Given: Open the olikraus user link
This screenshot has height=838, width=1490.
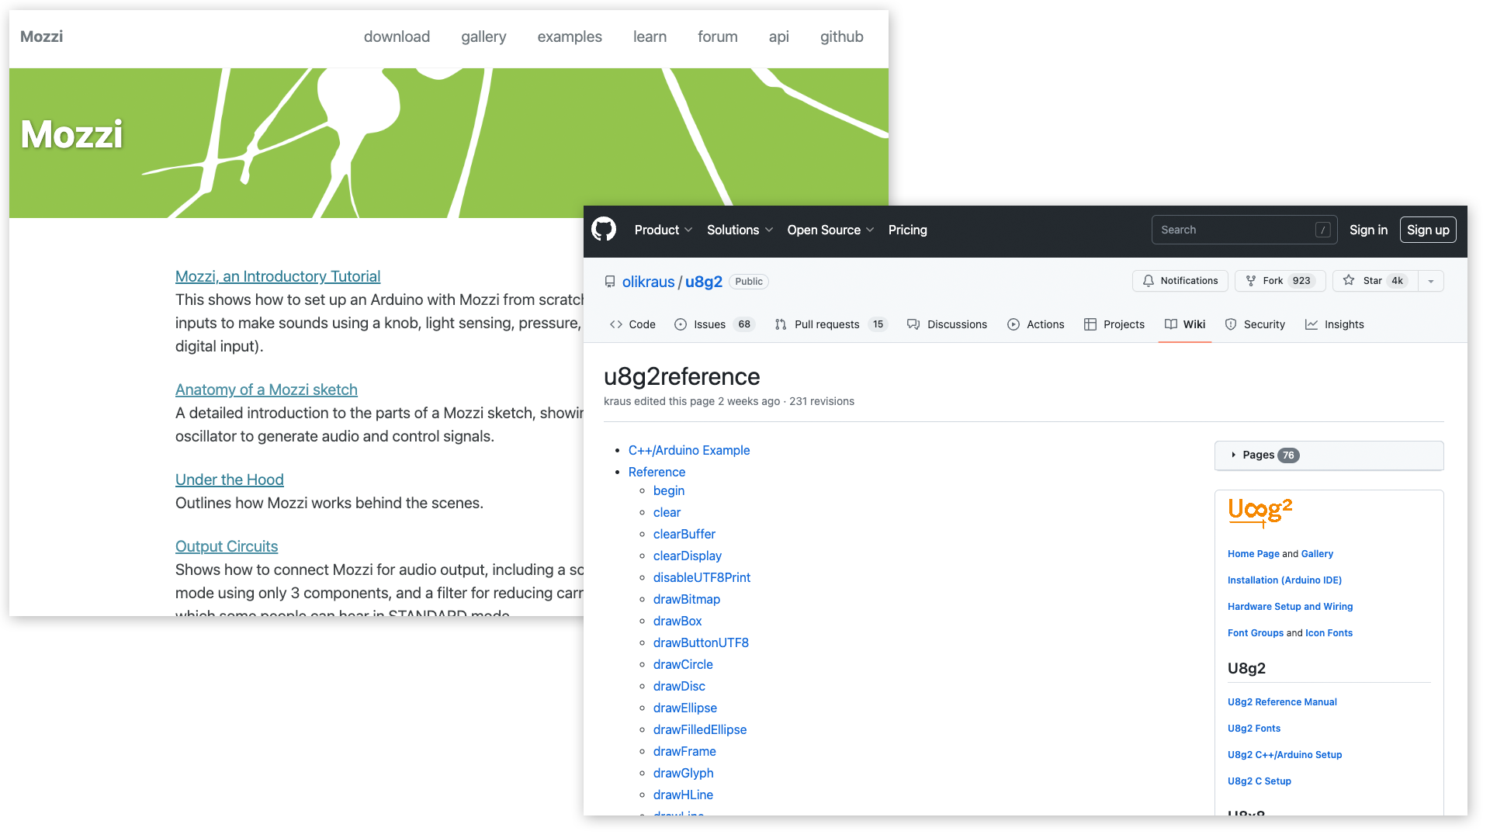Looking at the screenshot, I should point(648,282).
